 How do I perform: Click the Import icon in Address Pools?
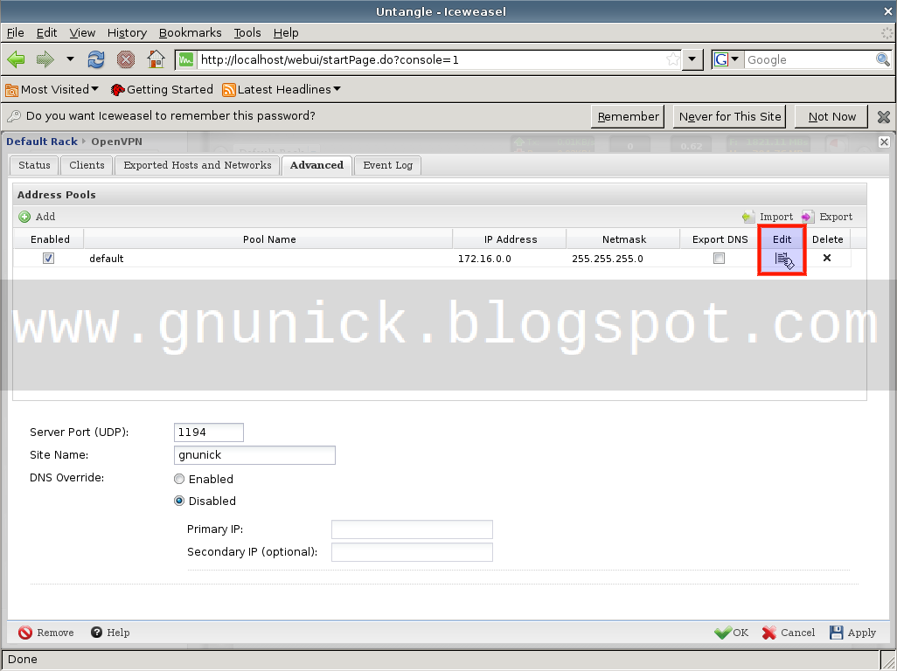pos(748,217)
